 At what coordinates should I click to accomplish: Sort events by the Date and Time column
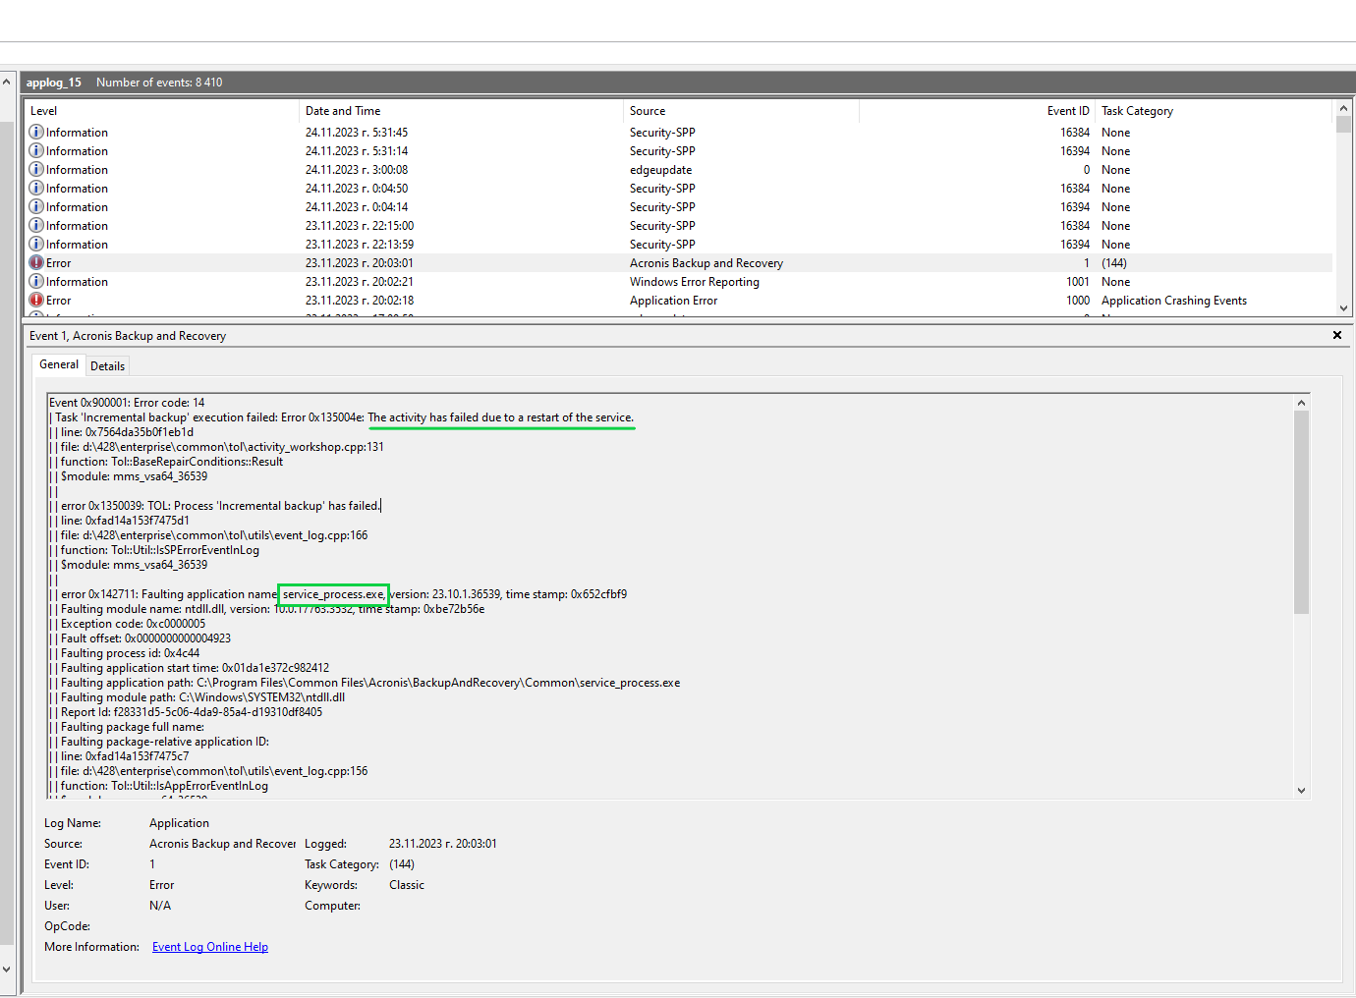343,110
